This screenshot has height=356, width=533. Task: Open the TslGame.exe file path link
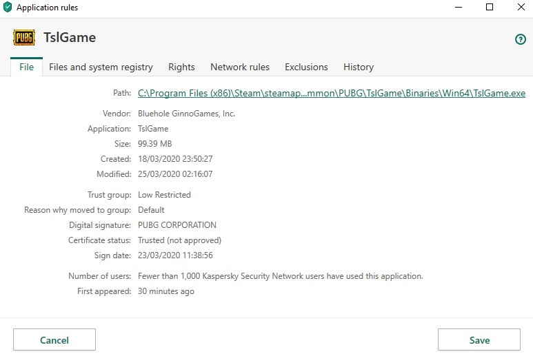click(332, 93)
